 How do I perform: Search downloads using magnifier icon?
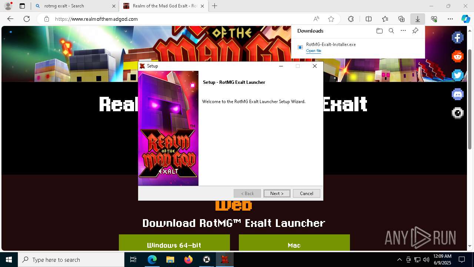click(x=391, y=31)
